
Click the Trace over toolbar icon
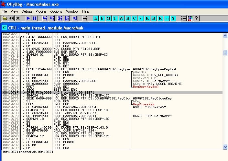click(67, 18)
